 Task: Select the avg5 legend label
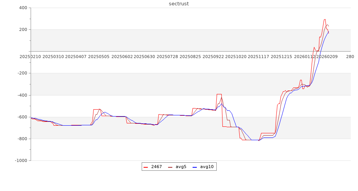[x=181, y=167]
